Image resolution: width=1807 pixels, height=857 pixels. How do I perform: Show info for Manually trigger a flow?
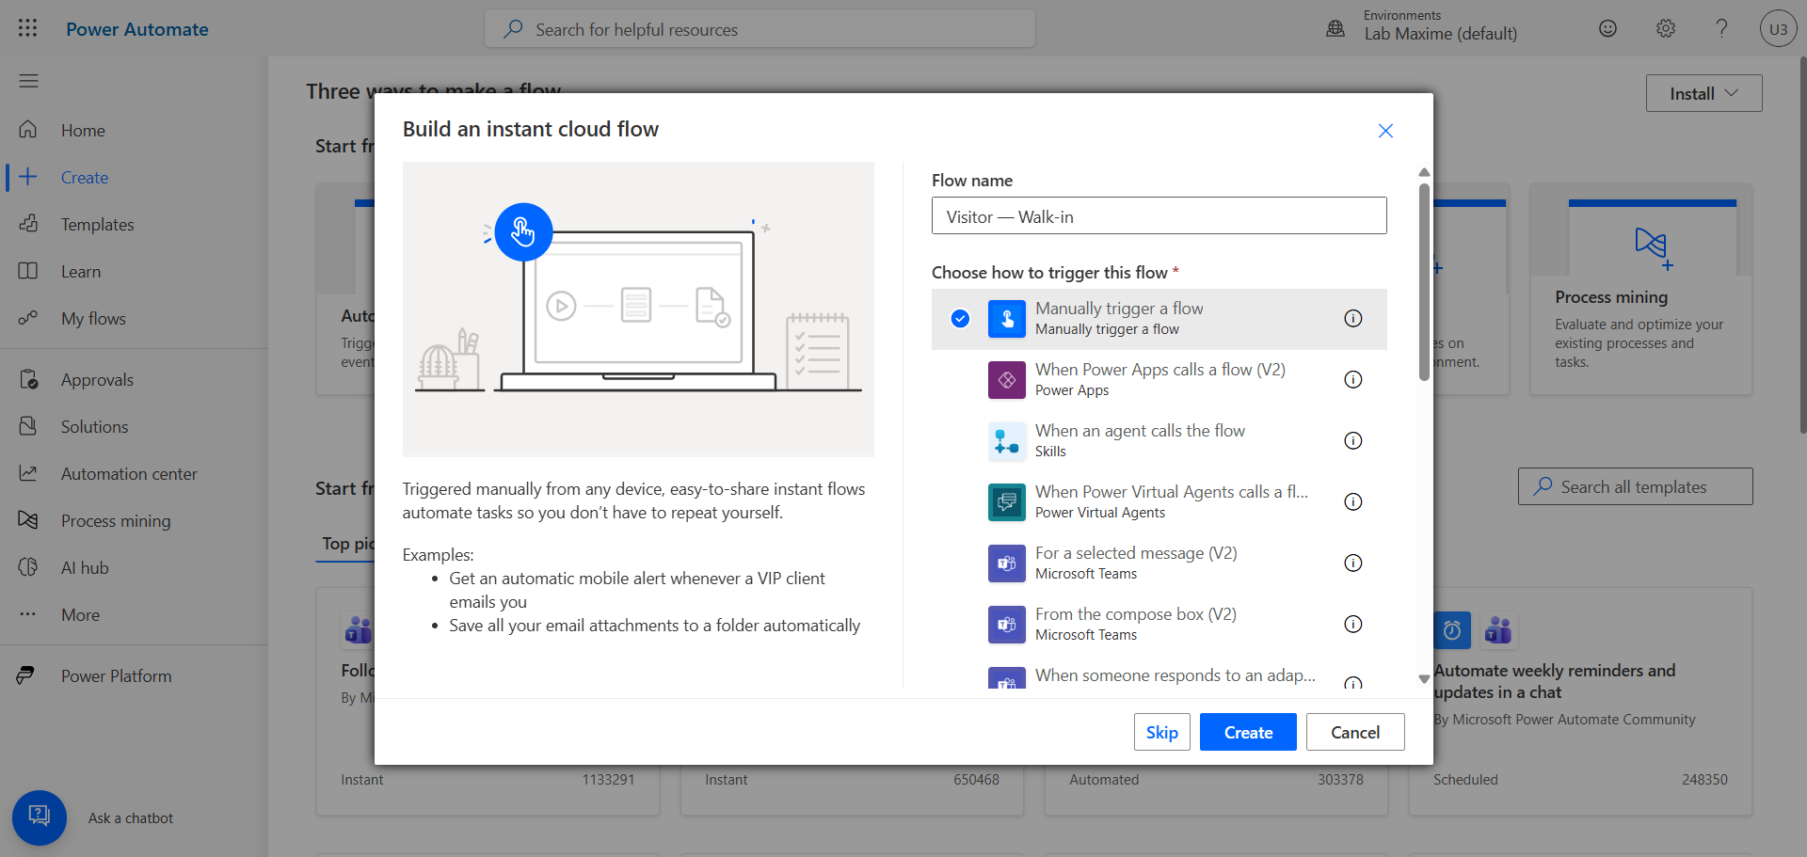point(1352,319)
